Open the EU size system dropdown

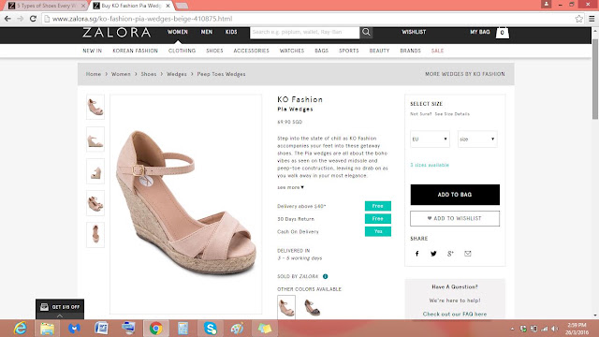click(x=430, y=139)
